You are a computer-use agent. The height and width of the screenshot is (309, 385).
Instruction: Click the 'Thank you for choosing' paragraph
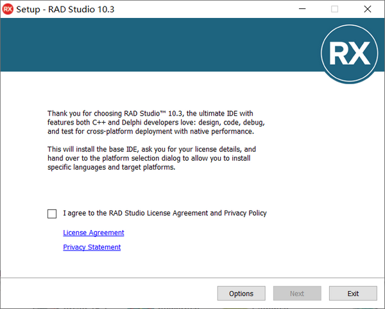pos(156,122)
